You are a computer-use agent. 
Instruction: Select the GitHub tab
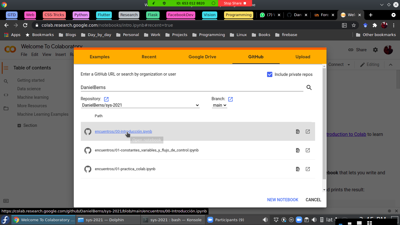[x=256, y=57]
